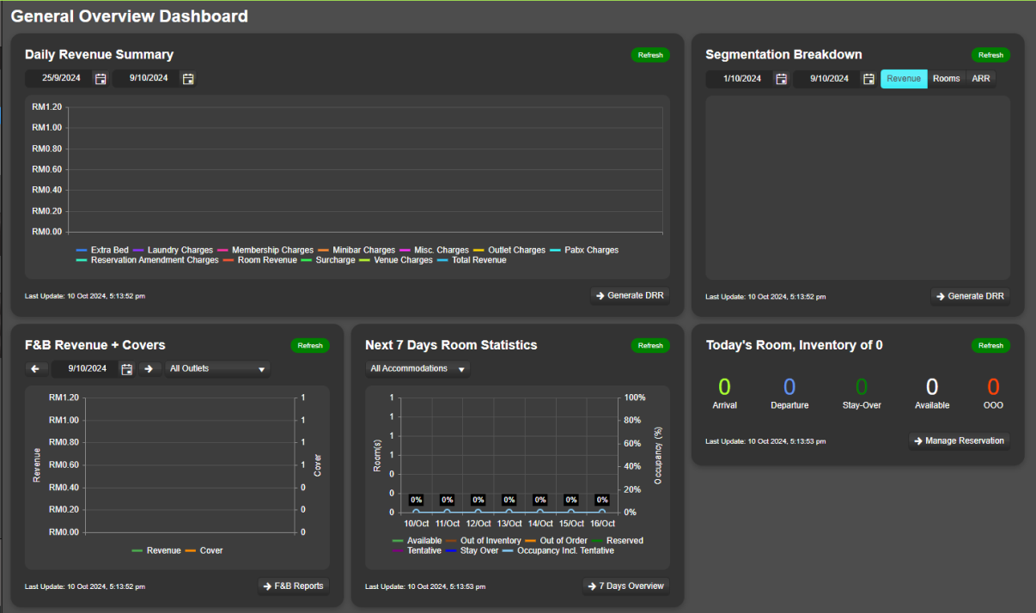Screen dimensions: 1036x613
Task: Switch segmentation view to Rooms
Action: pos(947,79)
